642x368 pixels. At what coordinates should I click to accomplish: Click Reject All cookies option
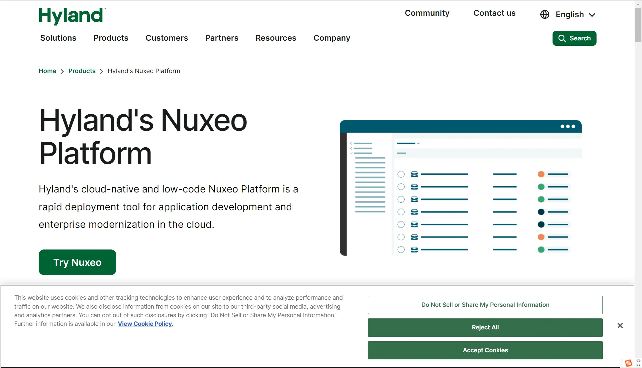point(485,327)
